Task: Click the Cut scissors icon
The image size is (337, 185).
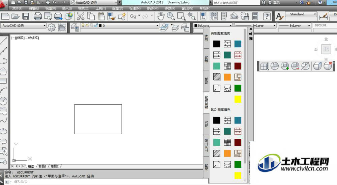Action: click(x=81, y=16)
